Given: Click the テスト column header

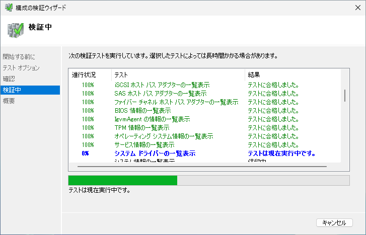Looking at the screenshot, I should (x=178, y=74).
